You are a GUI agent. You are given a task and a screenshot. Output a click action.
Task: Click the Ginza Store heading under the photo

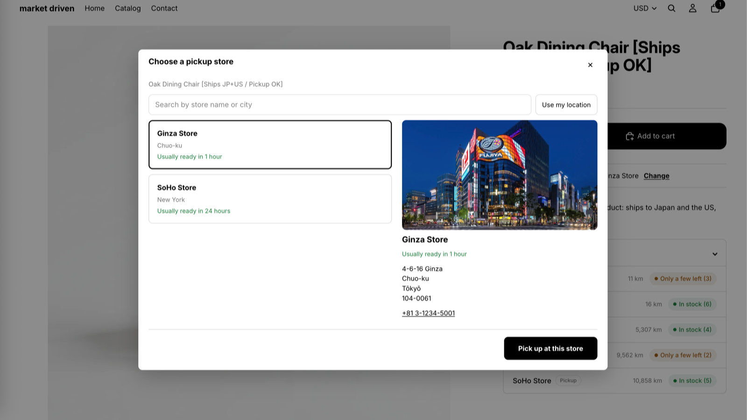pyautogui.click(x=425, y=239)
